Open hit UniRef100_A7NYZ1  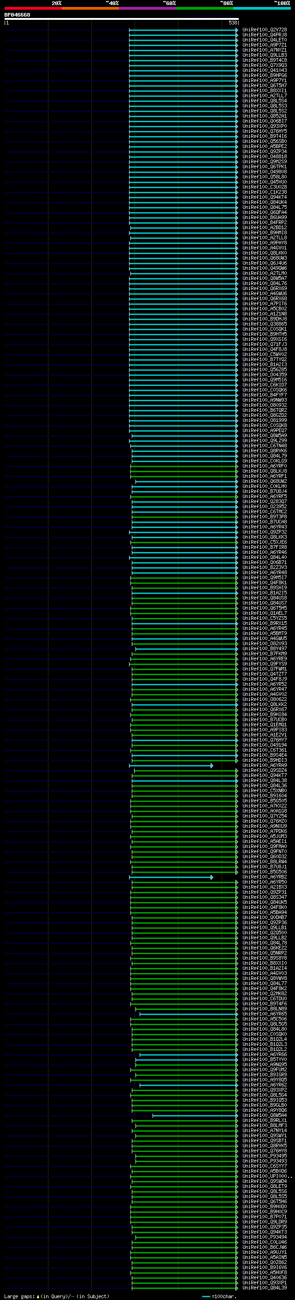pos(264,50)
